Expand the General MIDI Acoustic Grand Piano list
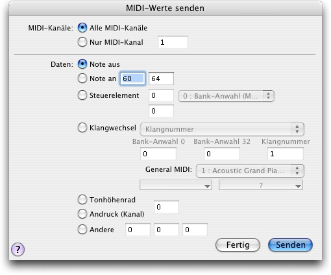The image size is (331, 275). [250, 171]
